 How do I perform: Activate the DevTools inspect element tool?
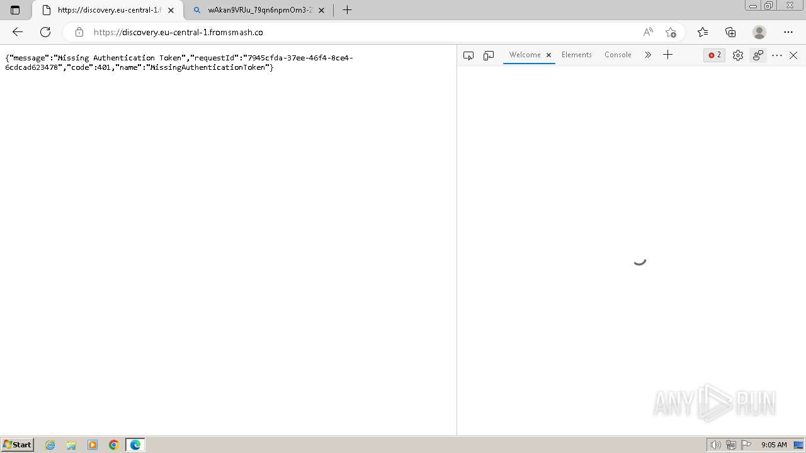coord(468,55)
